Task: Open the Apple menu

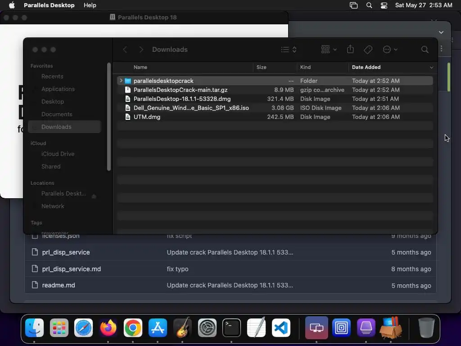Action: click(12, 5)
